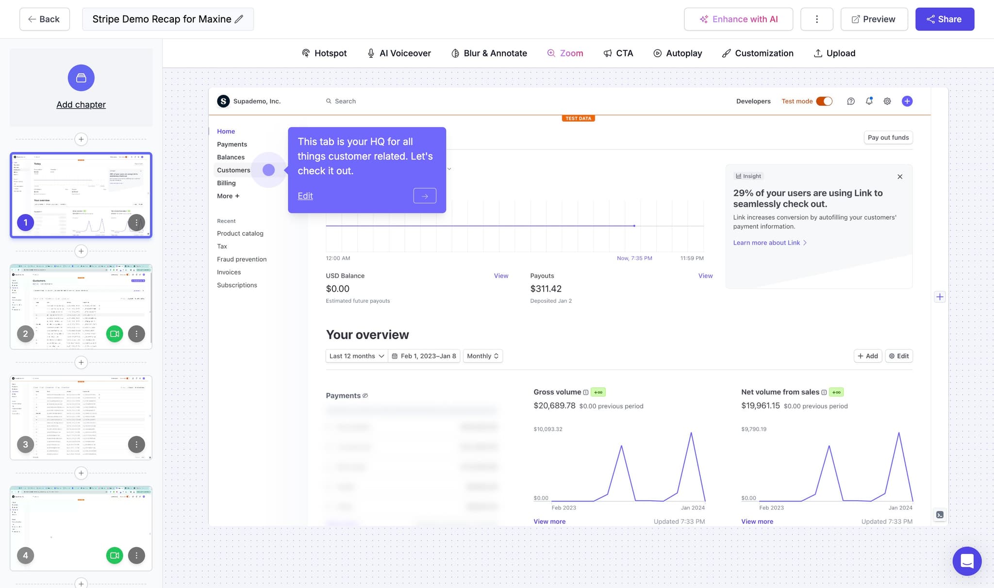Screen dimensions: 994x588
Task: Click the plus icon at canvas right edge
Action: point(940,297)
